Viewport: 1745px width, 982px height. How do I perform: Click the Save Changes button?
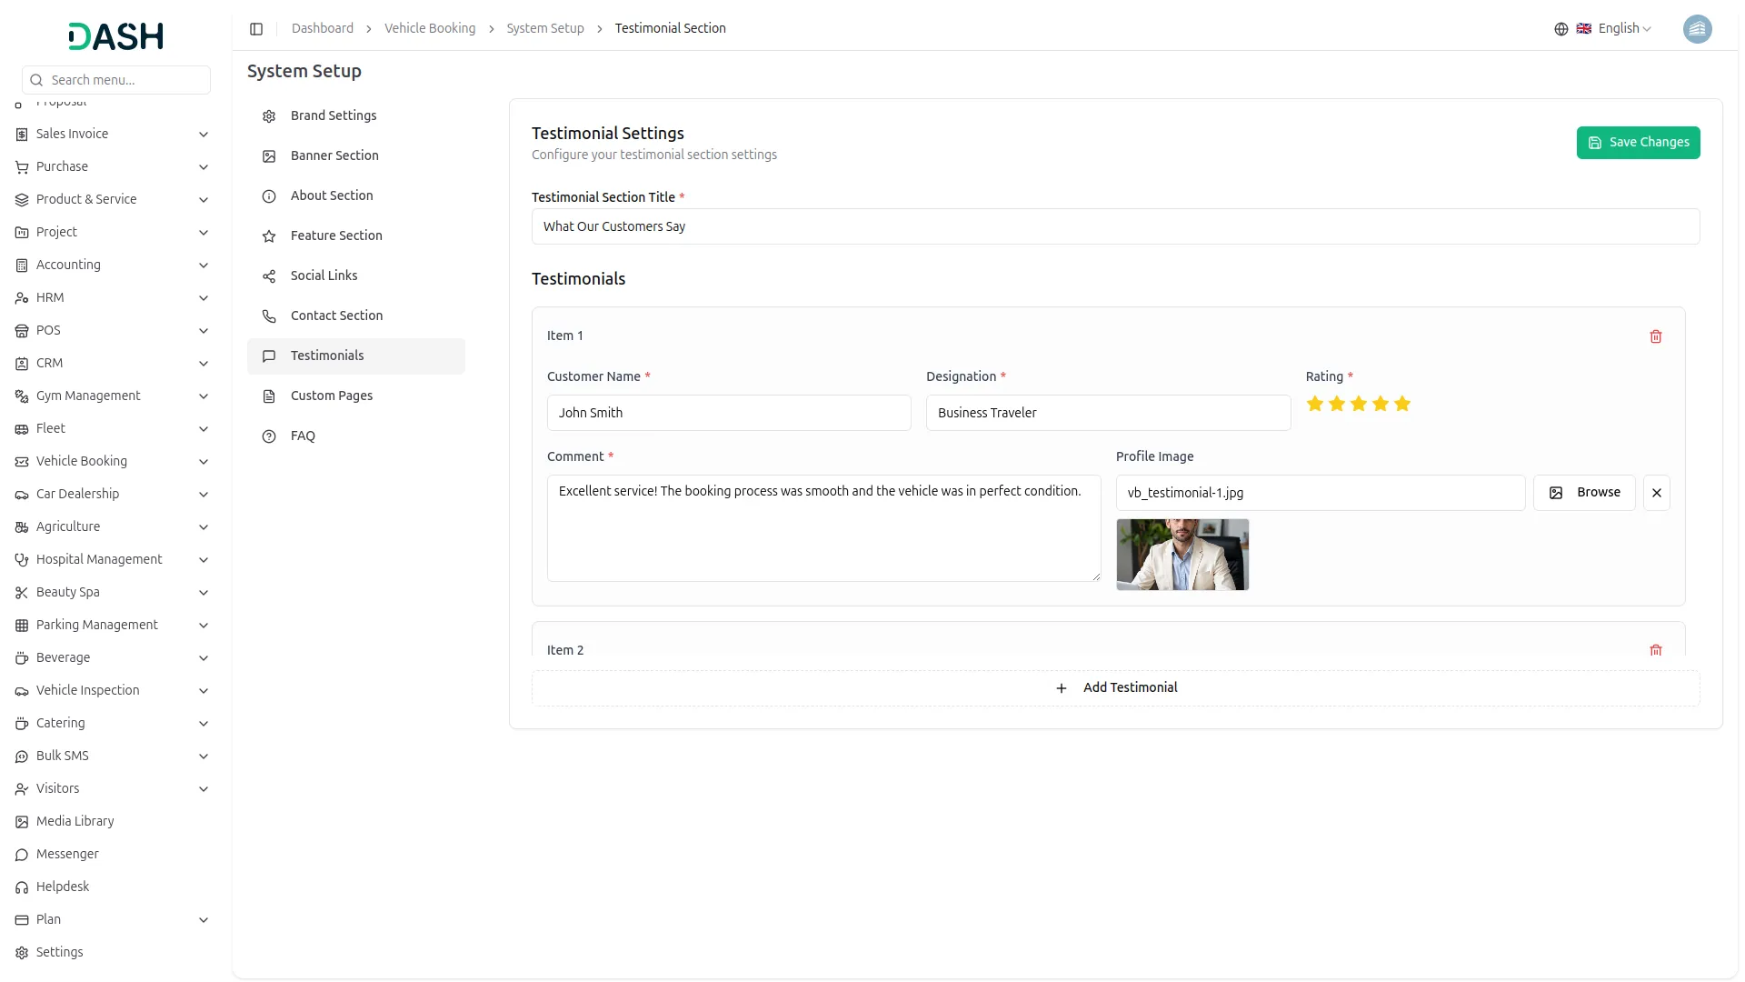point(1637,143)
